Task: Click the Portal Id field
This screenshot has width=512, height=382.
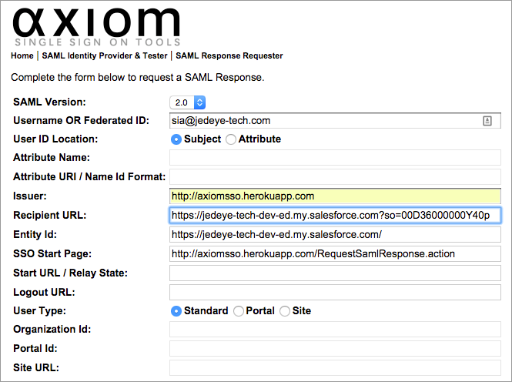Action: tap(335, 349)
